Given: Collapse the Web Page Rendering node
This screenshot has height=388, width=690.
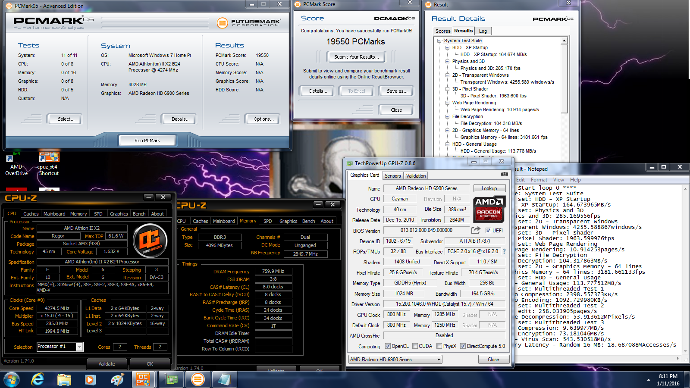Looking at the screenshot, I should pos(447,103).
